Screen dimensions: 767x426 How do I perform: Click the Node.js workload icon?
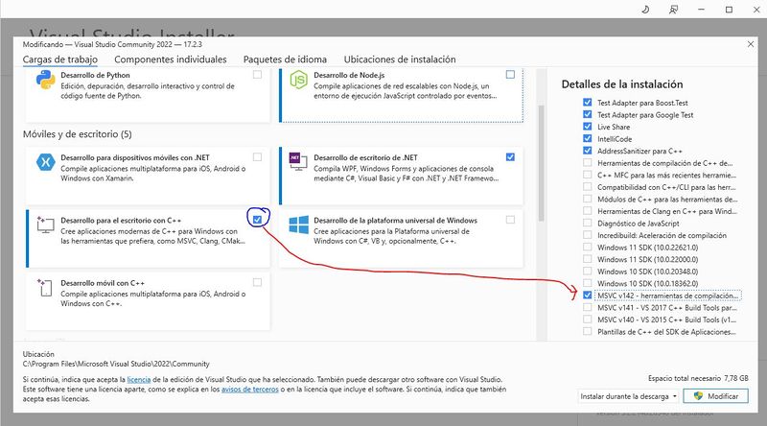[298, 80]
